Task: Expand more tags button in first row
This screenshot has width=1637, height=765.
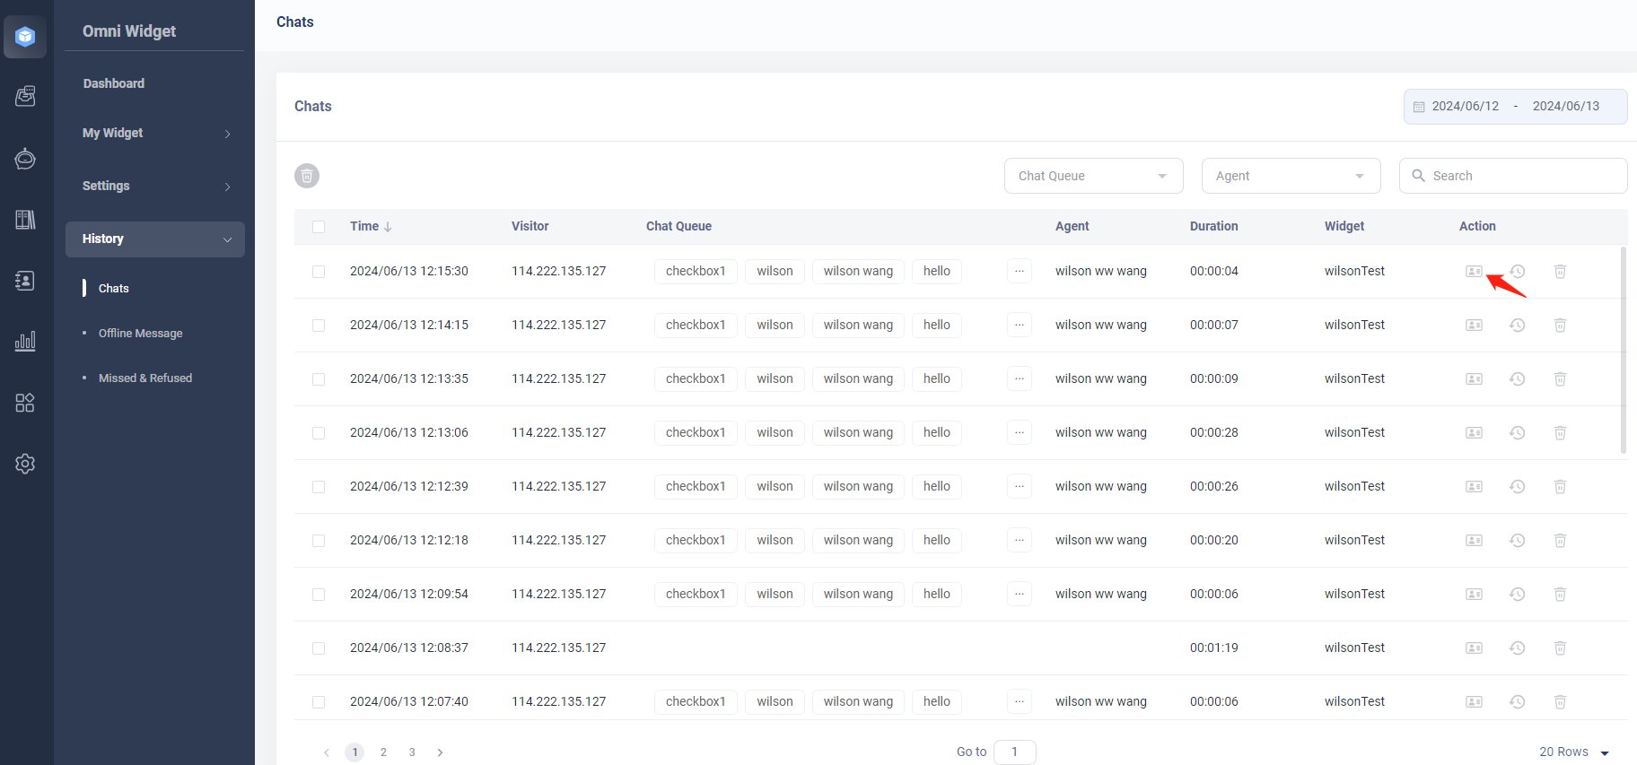Action: (x=1019, y=271)
